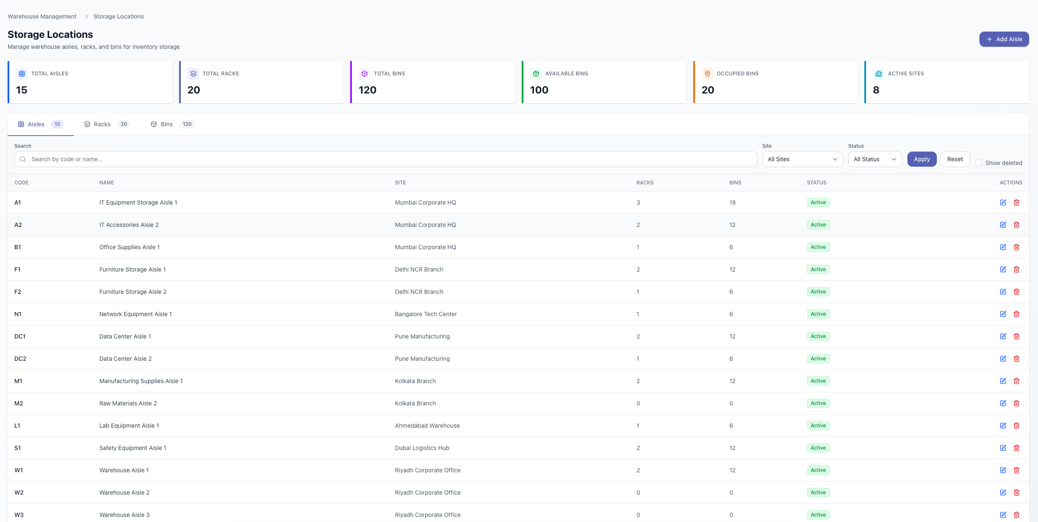Screen dimensions: 1038x522
Task: Click edit icon for aisle DC2
Action: 1003,359
